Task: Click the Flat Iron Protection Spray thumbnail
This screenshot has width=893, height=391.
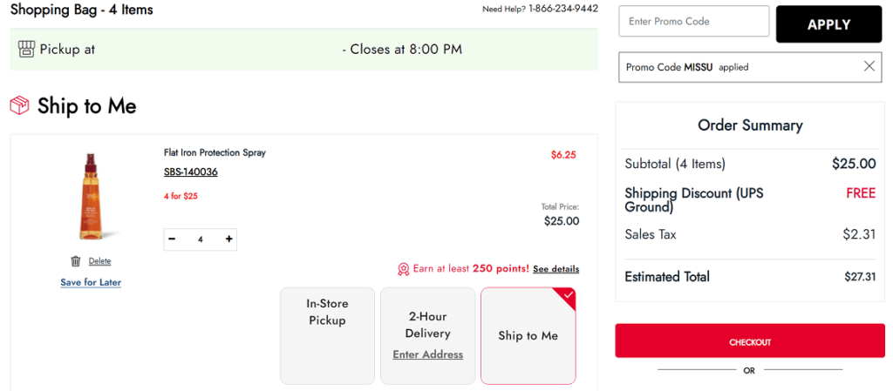Action: tap(91, 196)
